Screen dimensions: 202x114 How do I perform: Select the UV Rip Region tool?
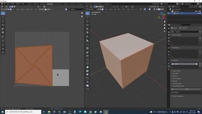point(3,41)
